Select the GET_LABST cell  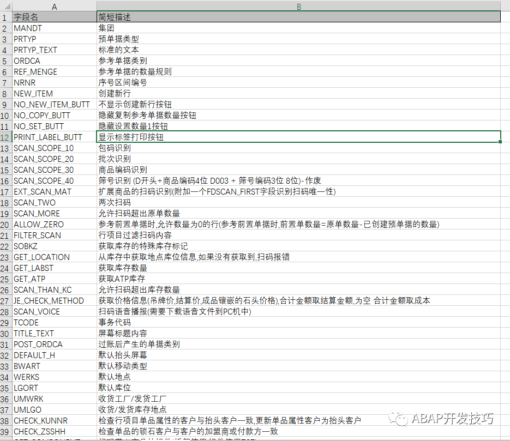(x=55, y=268)
